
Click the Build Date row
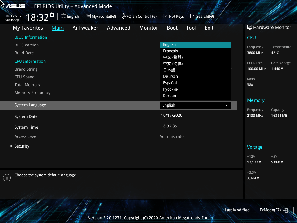24,53
